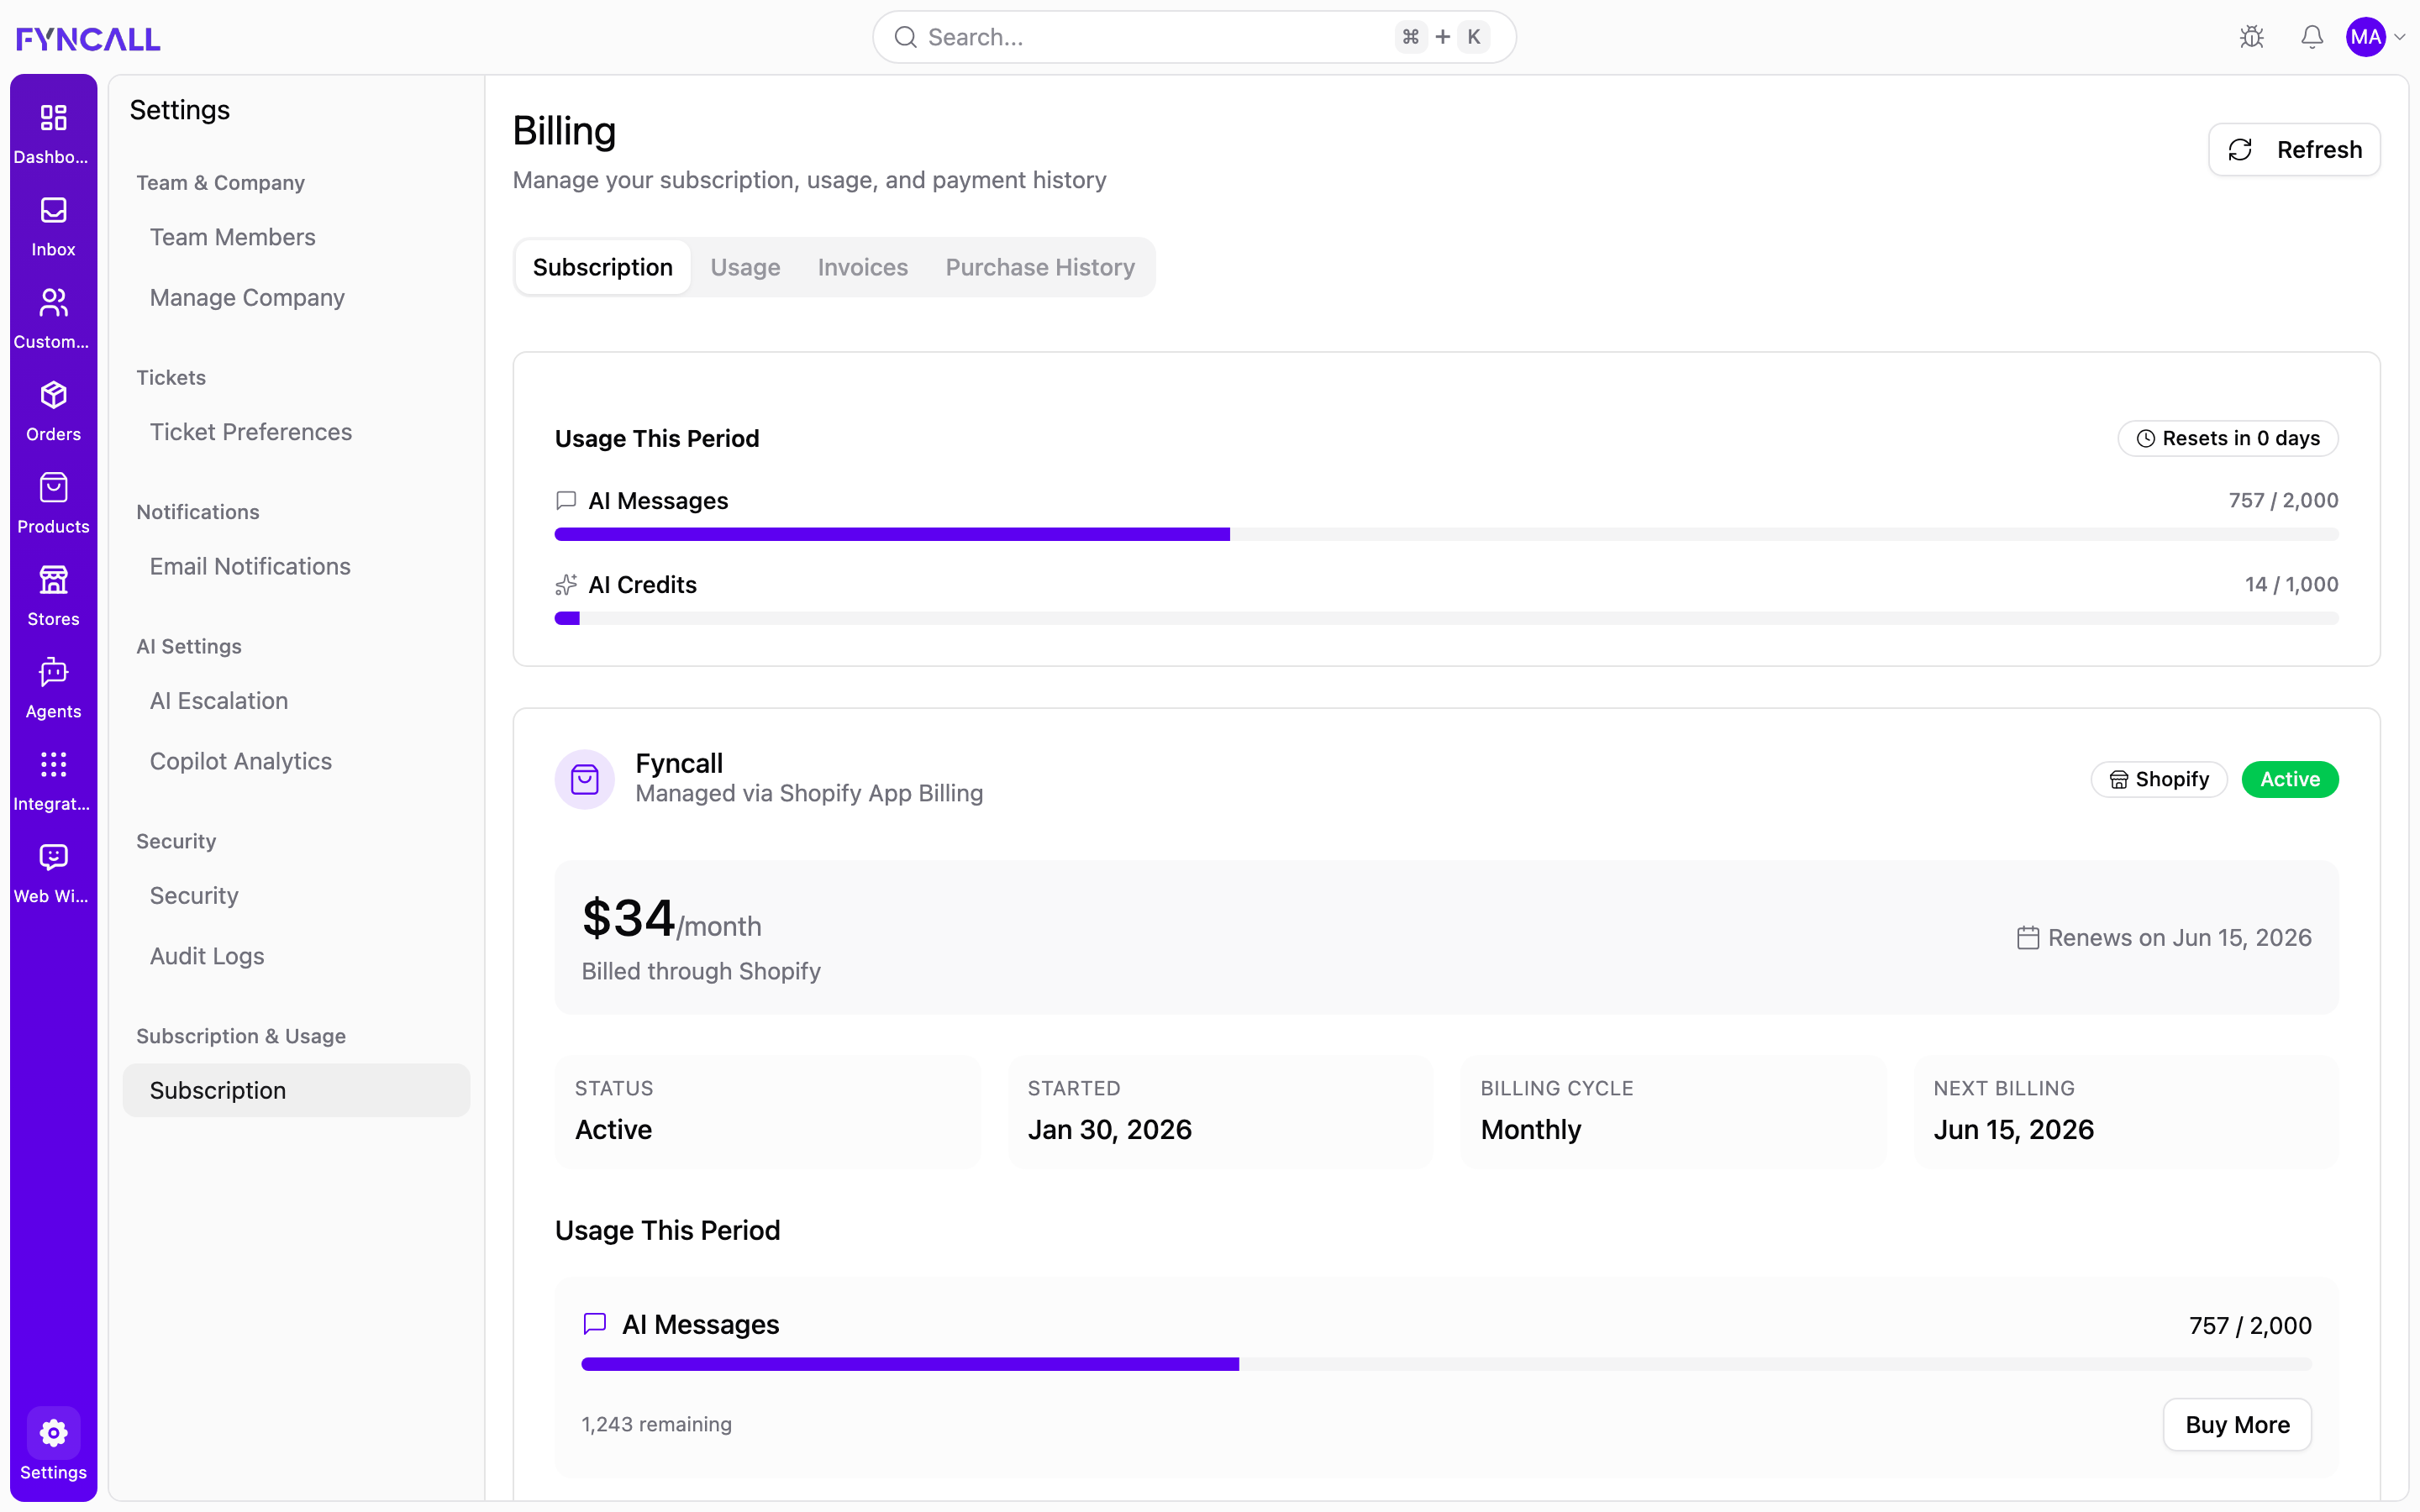Click the AI Credits sparkle icon
Image resolution: width=2420 pixels, height=1512 pixels.
[x=567, y=585]
